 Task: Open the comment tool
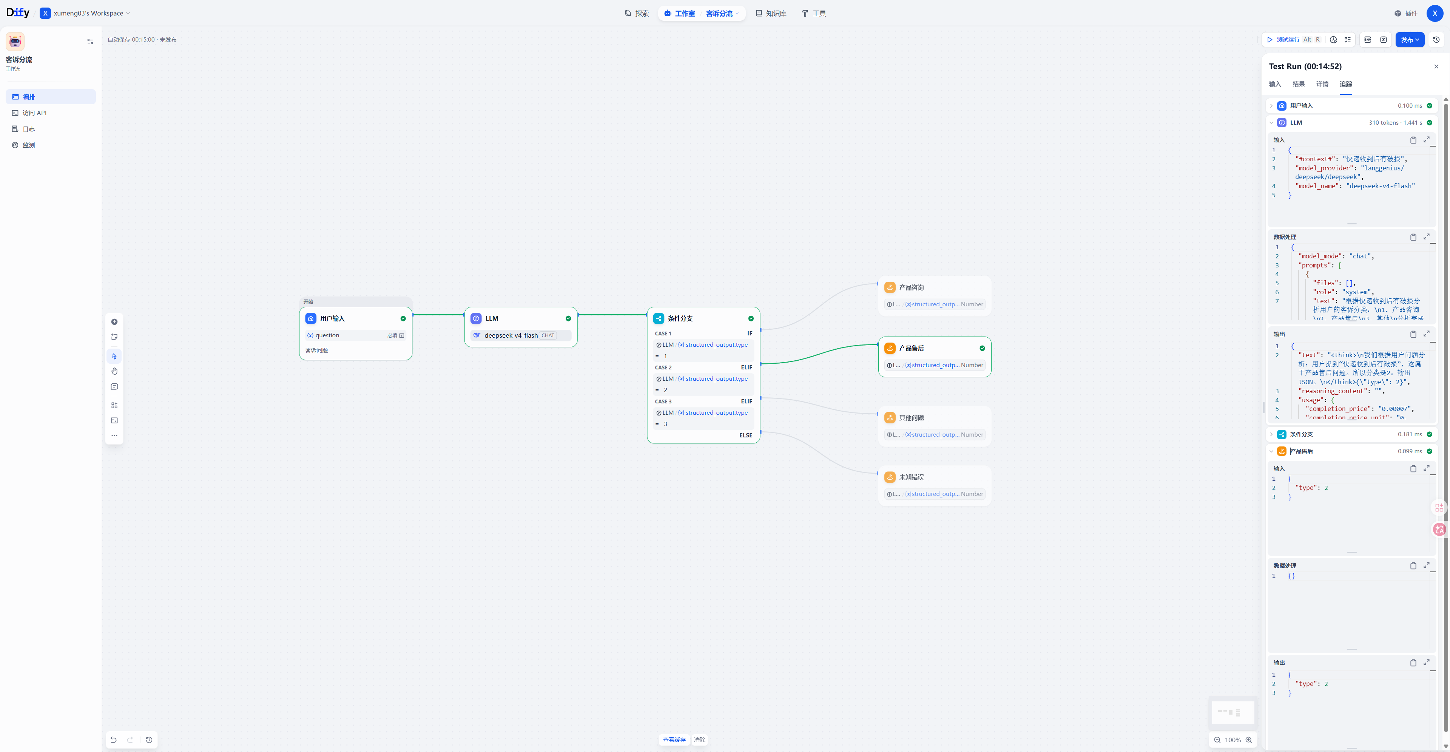point(114,387)
